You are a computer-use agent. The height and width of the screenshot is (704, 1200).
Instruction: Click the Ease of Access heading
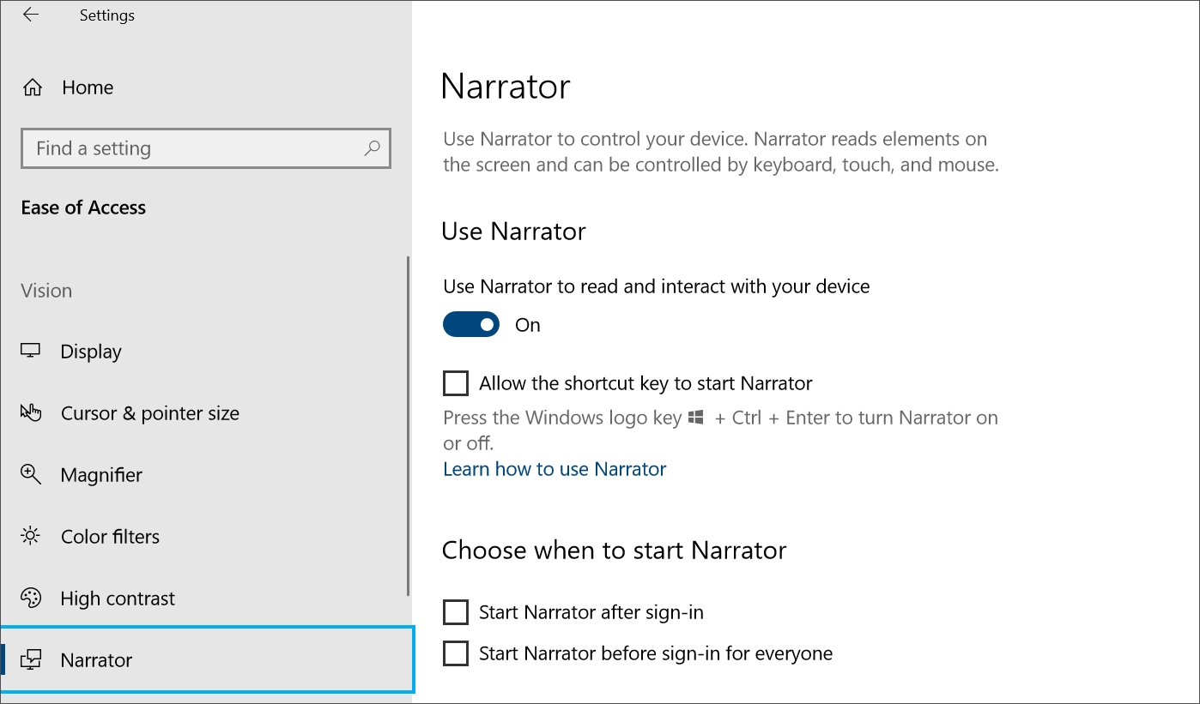tap(83, 208)
